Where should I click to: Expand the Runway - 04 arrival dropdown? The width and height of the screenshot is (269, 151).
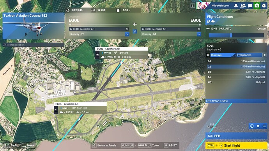[x=199, y=34]
